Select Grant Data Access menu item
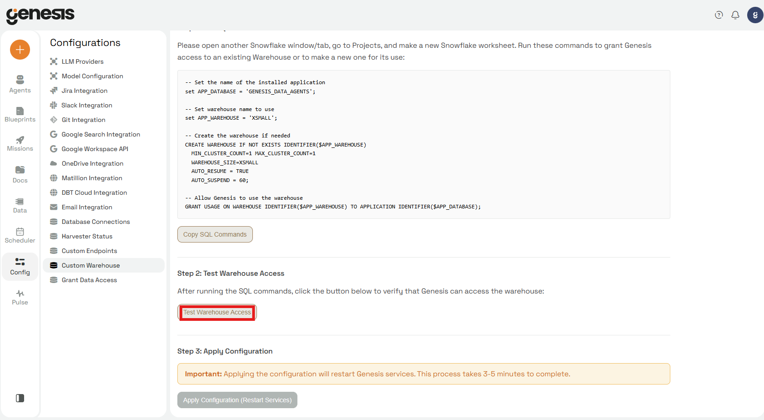 [104, 280]
